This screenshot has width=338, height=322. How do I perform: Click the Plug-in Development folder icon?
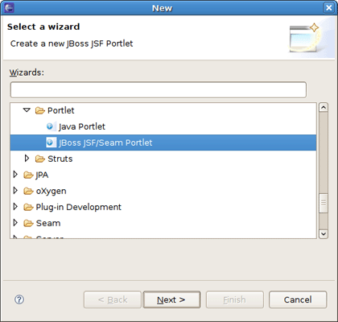28,207
